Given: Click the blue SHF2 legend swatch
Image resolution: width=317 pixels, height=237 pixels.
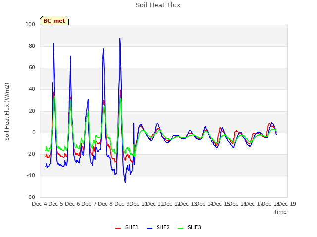Looking at the screenshot, I should coord(149,228).
